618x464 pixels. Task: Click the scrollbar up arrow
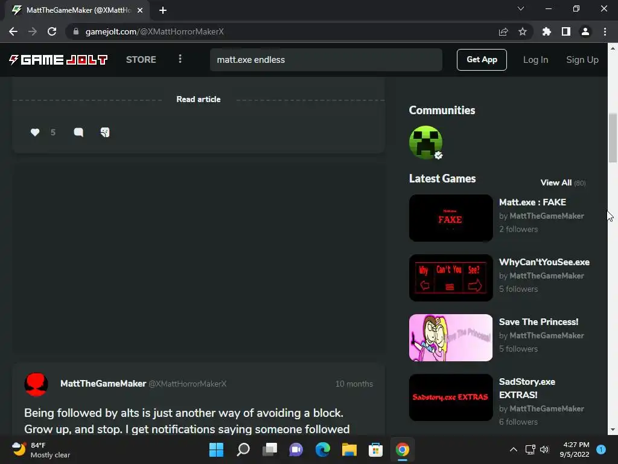(x=613, y=48)
